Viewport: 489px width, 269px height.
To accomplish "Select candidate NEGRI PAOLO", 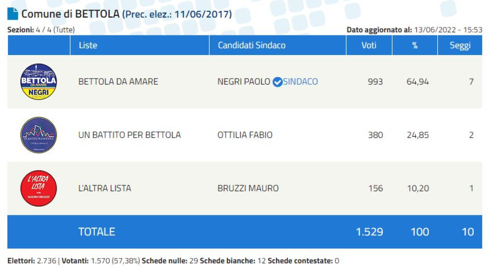I will pyautogui.click(x=244, y=82).
